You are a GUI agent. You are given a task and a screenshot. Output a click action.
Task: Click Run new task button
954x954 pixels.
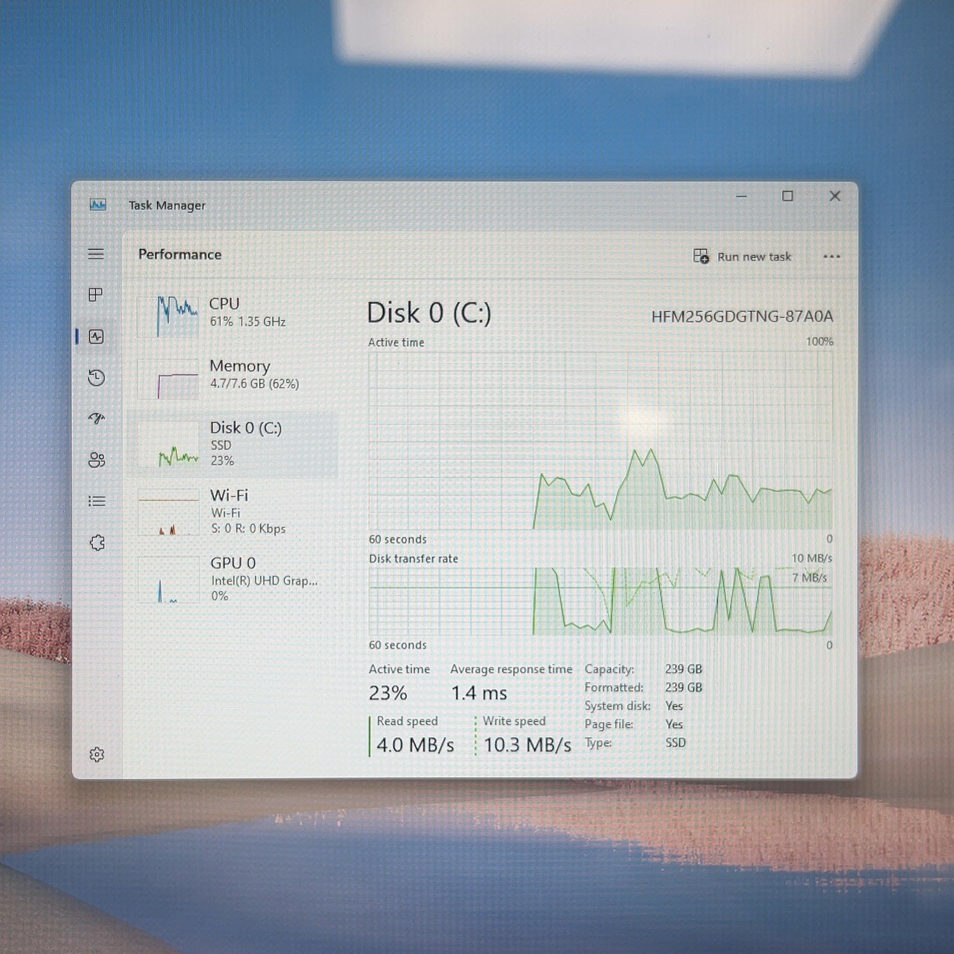coord(742,256)
